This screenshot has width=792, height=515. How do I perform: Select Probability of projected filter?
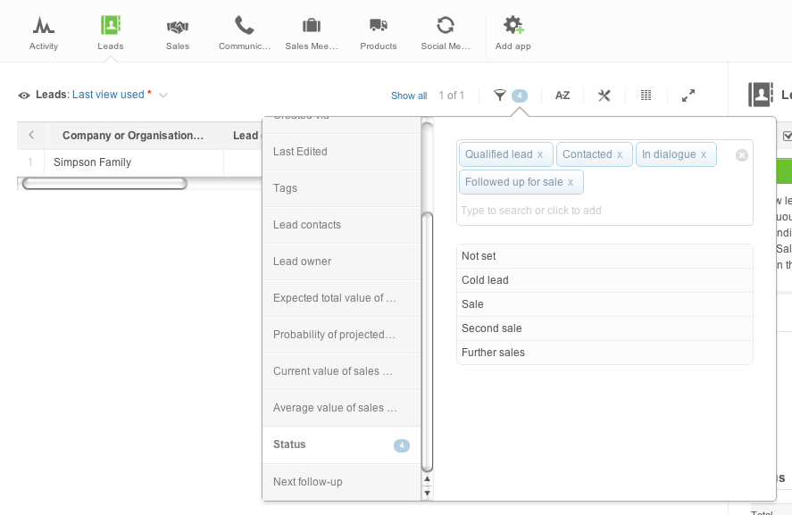(x=341, y=335)
